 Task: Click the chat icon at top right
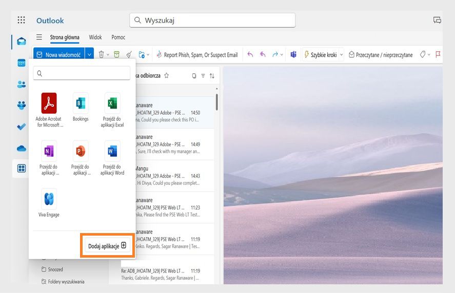coord(437,20)
